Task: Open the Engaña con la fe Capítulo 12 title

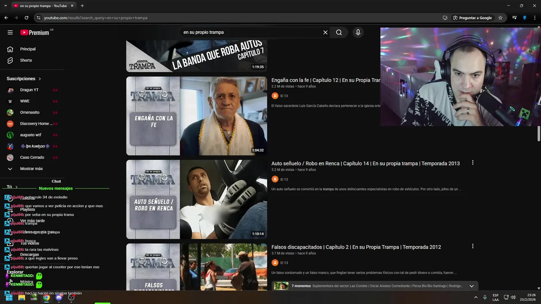Action: point(325,80)
